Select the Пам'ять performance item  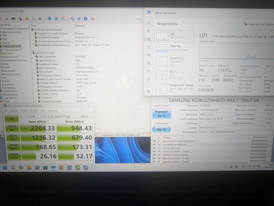pos(174,48)
